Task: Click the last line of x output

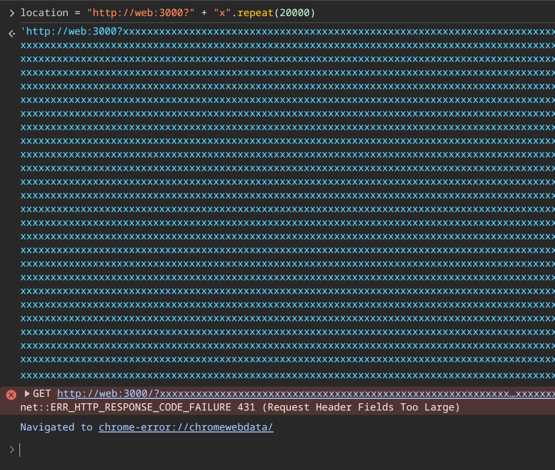Action: point(283,375)
